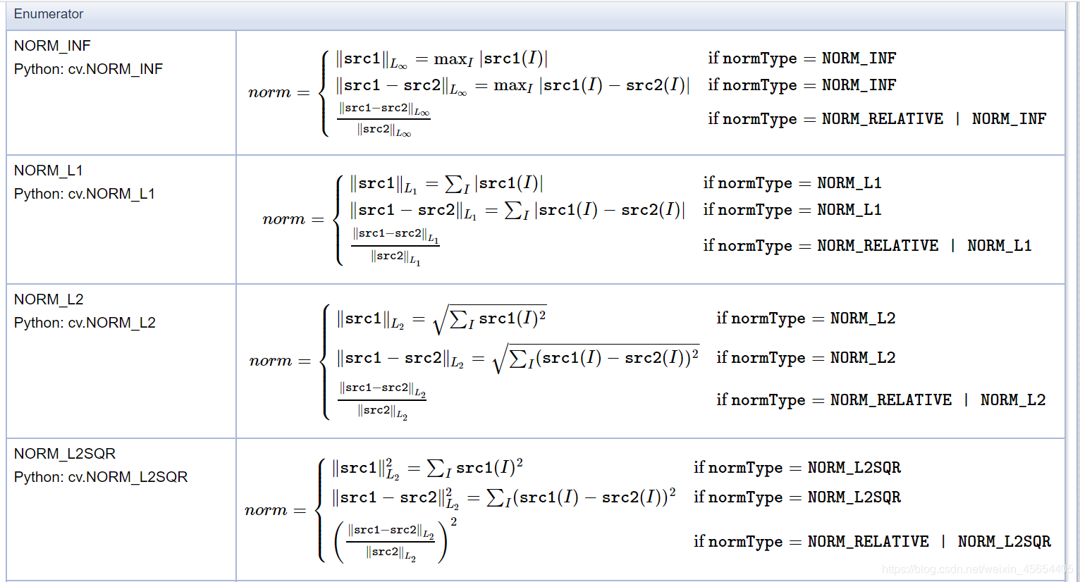Click Python: cv.NORM_L2 text
This screenshot has height=582, width=1080.
pos(85,323)
